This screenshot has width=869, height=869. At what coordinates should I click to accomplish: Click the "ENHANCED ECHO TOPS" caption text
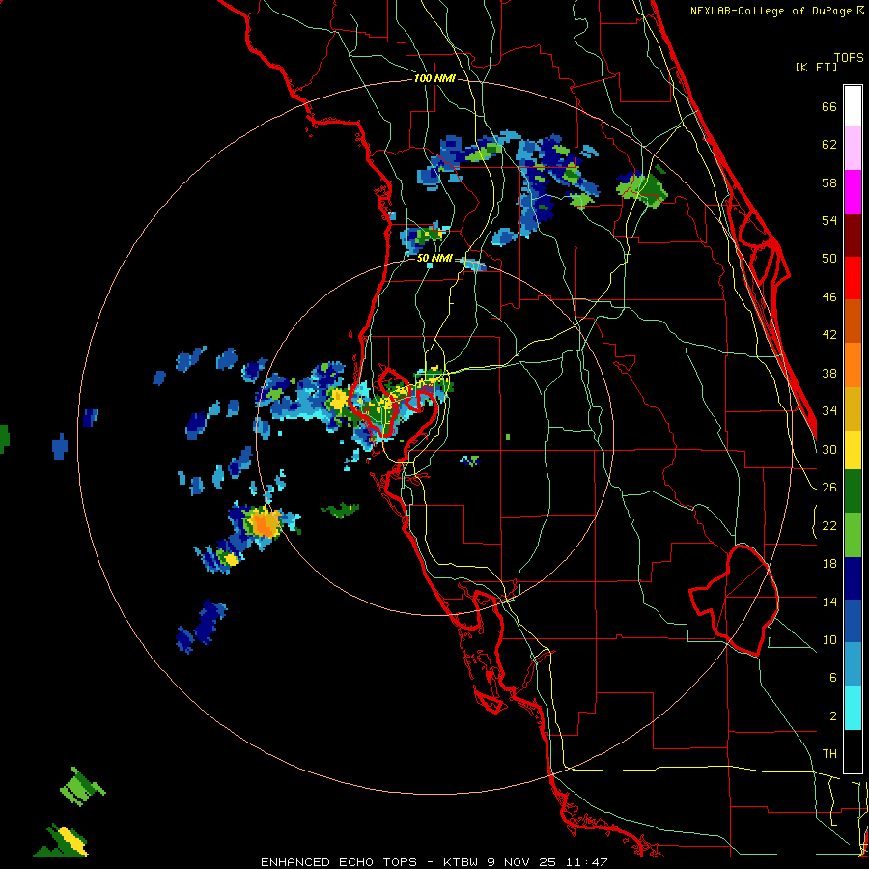pos(339,862)
